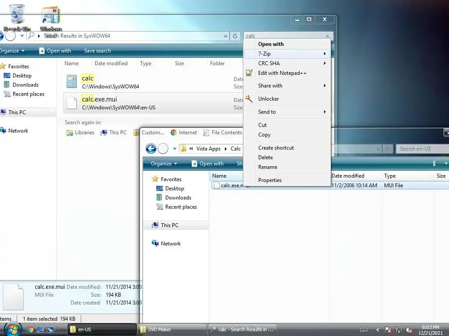Expand the 7-Zip submenu

287,54
